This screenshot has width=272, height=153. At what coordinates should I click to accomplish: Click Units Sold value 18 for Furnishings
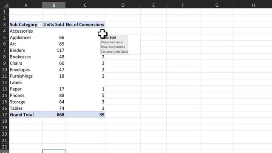point(62,76)
